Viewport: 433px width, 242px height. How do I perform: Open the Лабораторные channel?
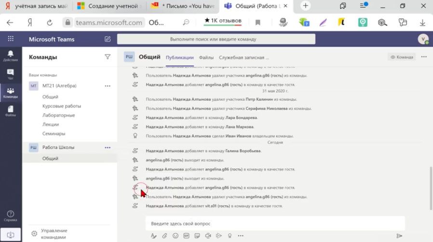[x=58, y=115]
